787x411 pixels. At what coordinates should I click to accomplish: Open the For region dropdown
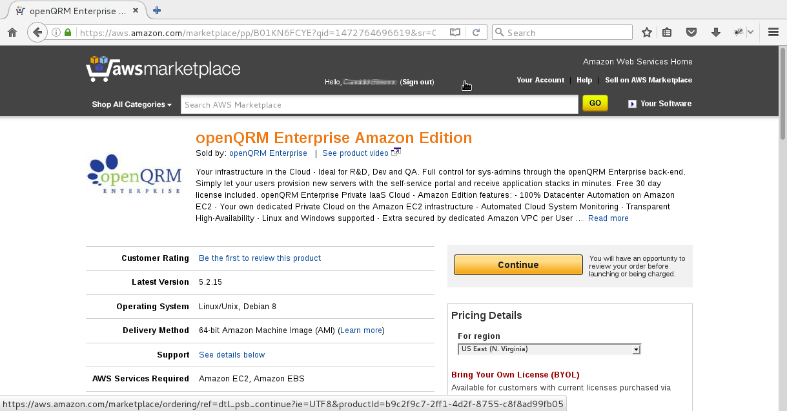549,349
